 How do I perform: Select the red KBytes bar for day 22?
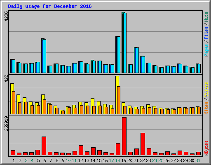(x=143, y=144)
